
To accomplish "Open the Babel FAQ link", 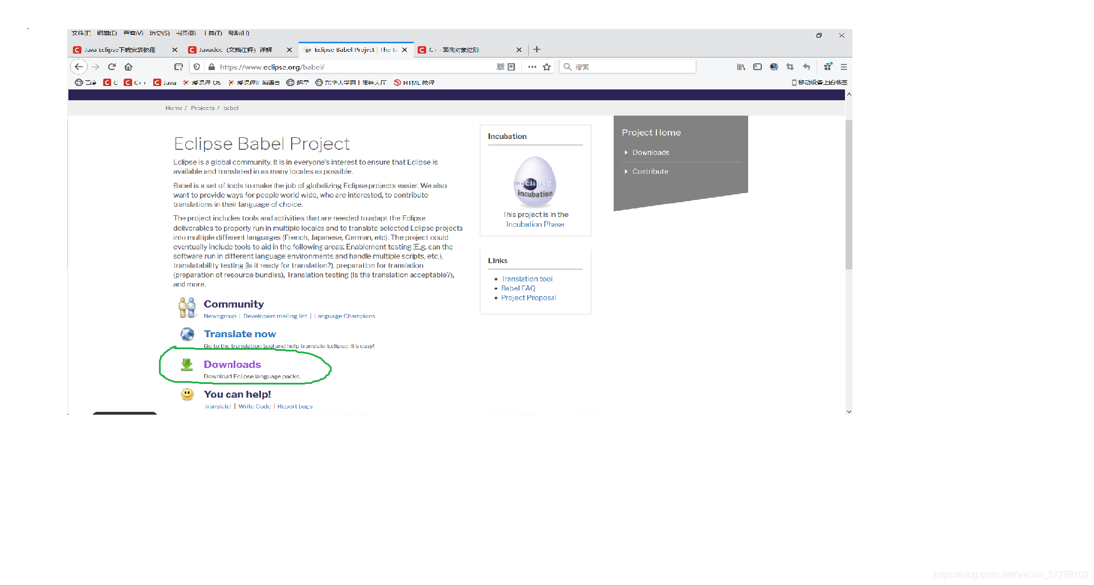I will coord(518,288).
